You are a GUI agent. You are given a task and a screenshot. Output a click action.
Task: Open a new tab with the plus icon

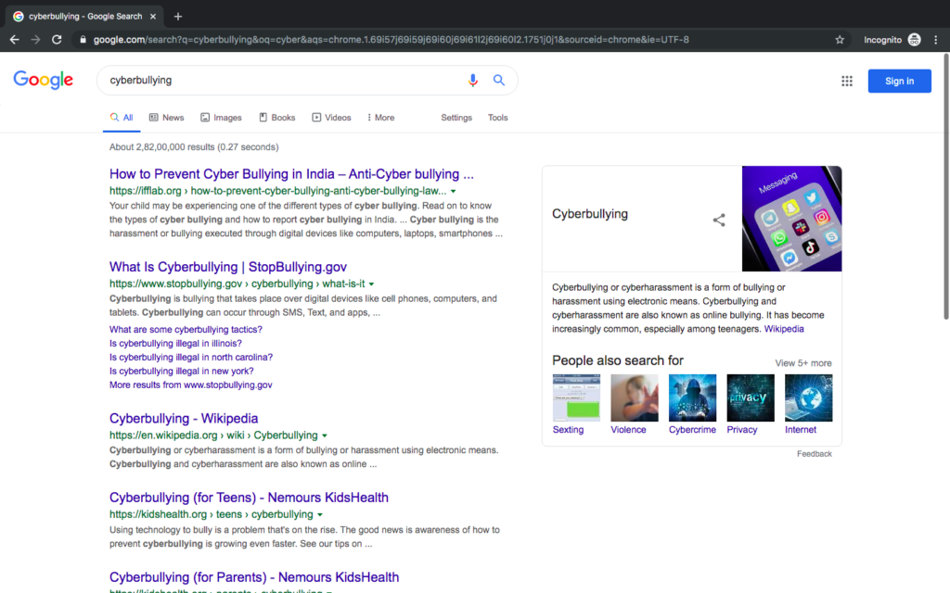pos(177,17)
